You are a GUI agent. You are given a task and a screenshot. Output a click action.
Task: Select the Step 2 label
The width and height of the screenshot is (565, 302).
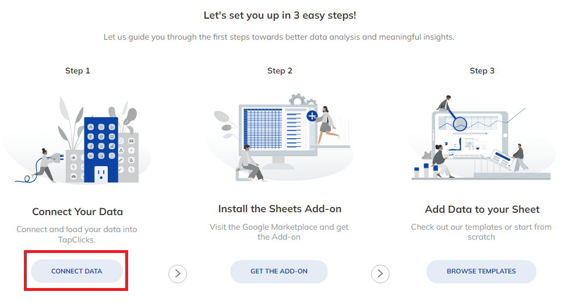coord(280,71)
